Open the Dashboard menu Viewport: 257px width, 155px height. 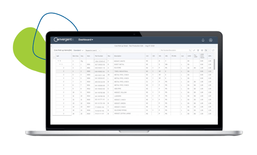tap(86, 40)
